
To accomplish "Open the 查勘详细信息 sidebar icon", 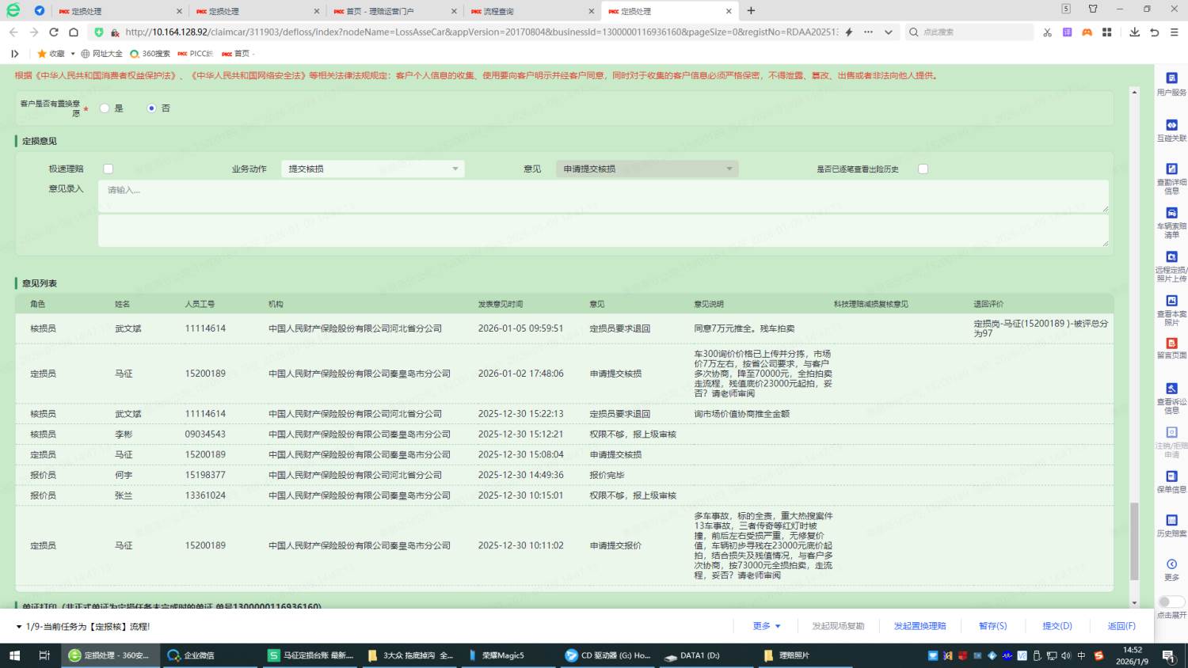I will click(1171, 169).
